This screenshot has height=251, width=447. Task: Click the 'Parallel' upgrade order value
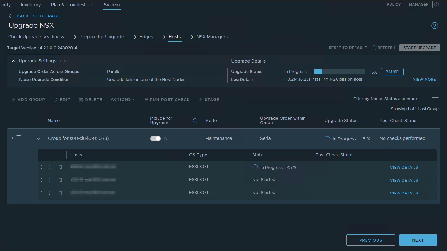(x=114, y=72)
